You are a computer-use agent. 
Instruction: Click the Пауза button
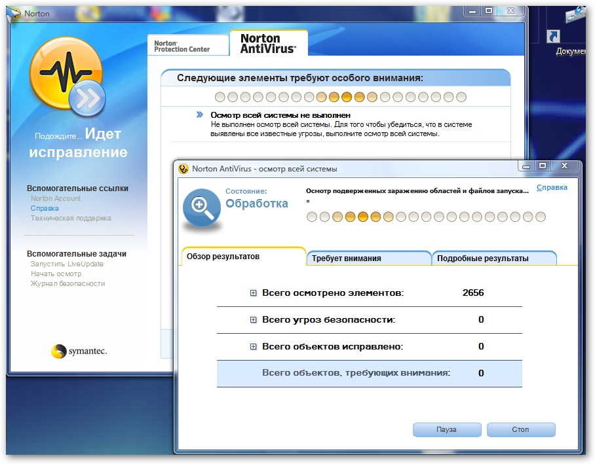447,429
